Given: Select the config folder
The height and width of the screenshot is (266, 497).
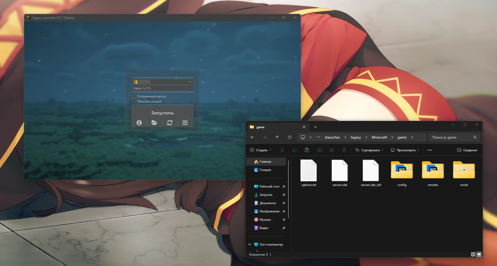Looking at the screenshot, I should coord(402,173).
